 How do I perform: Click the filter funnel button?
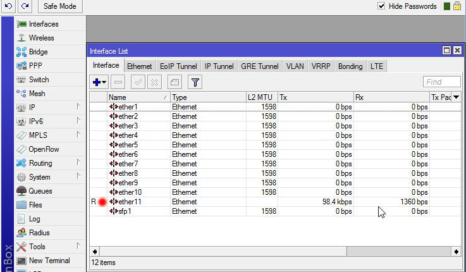click(x=195, y=82)
